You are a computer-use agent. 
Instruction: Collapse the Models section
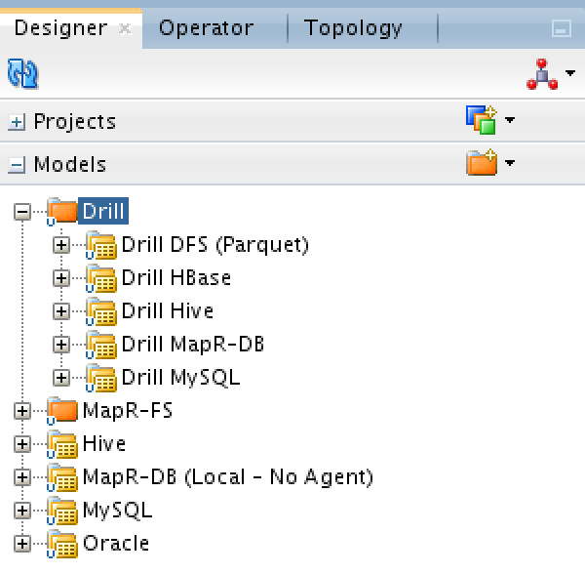[x=17, y=165]
